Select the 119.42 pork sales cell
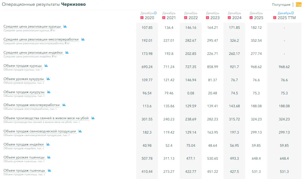 click(169, 133)
